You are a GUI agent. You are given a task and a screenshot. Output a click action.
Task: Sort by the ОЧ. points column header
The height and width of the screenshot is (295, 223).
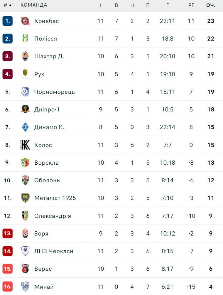coord(211,5)
